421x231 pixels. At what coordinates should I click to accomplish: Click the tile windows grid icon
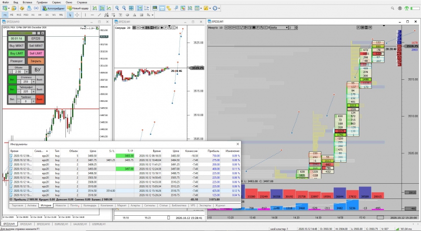point(131,8)
